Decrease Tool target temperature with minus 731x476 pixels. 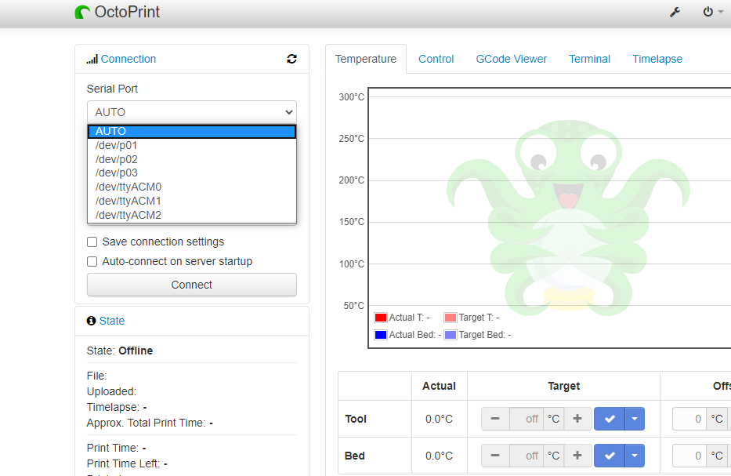pyautogui.click(x=495, y=419)
